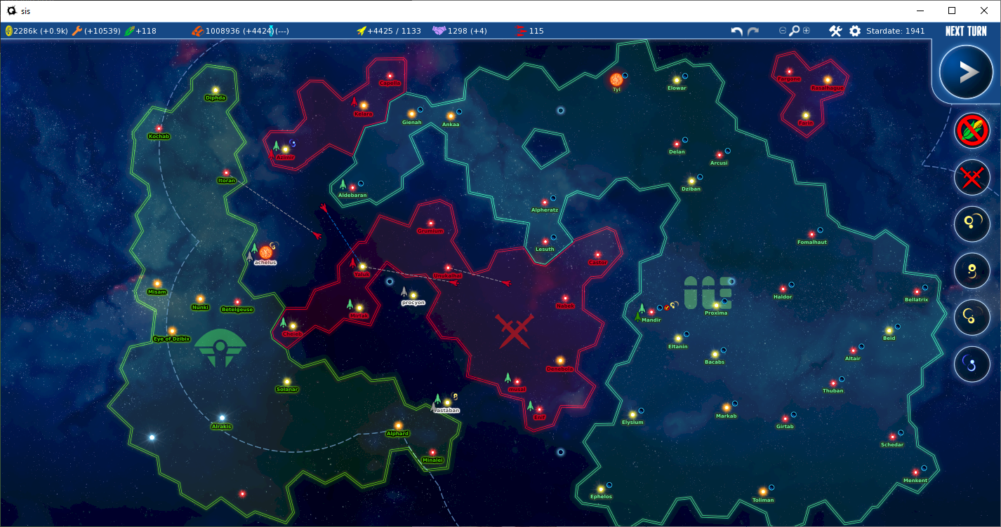Select the Fomalhaut star
Screen dimensions: 1001x527
pos(812,235)
